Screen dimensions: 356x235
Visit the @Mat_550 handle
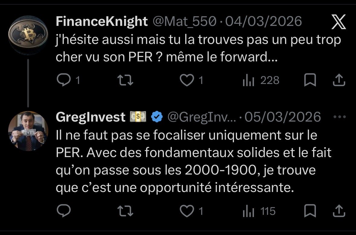[185, 21]
